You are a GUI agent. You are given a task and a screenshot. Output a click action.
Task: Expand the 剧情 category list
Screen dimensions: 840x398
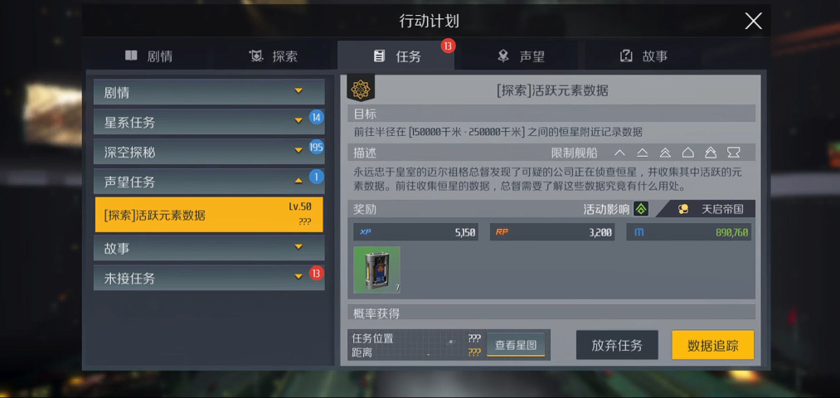point(209,92)
